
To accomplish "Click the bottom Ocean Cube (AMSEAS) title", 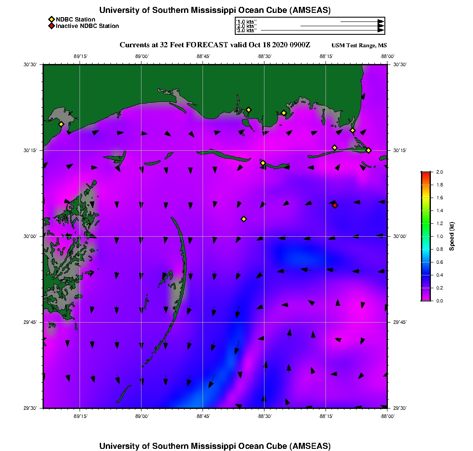I will 215,446.
